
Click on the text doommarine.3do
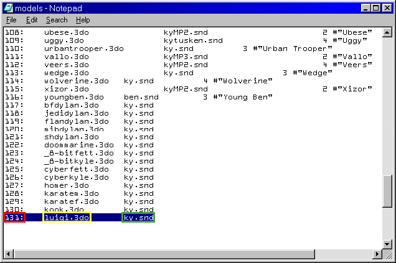click(x=79, y=145)
